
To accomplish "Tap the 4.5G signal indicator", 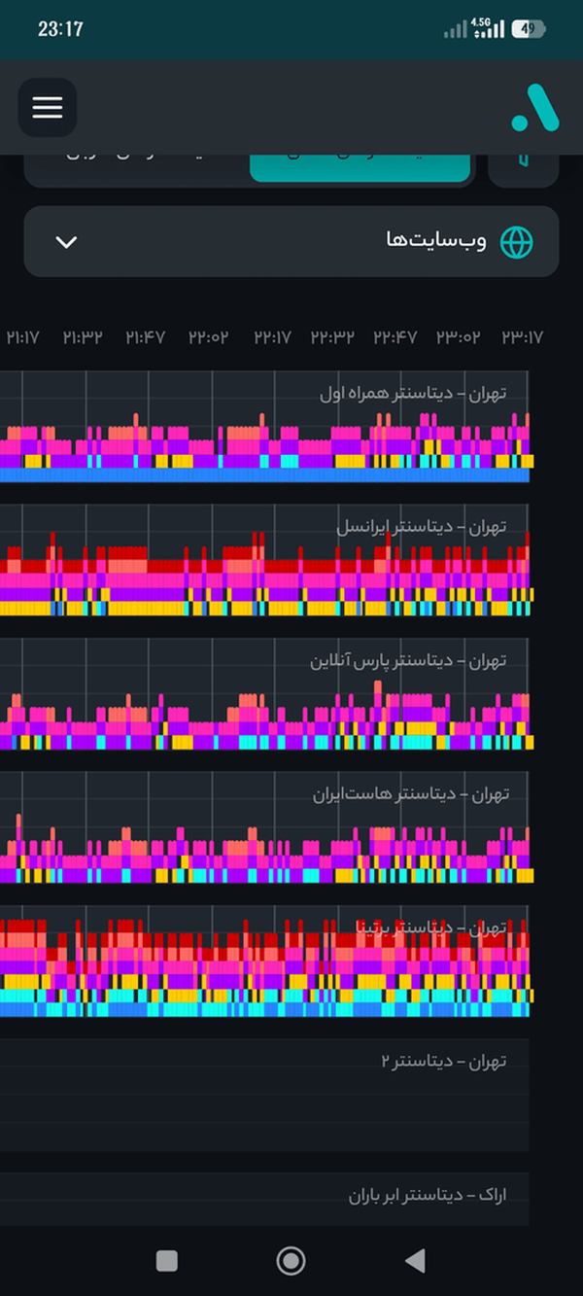I will click(488, 28).
